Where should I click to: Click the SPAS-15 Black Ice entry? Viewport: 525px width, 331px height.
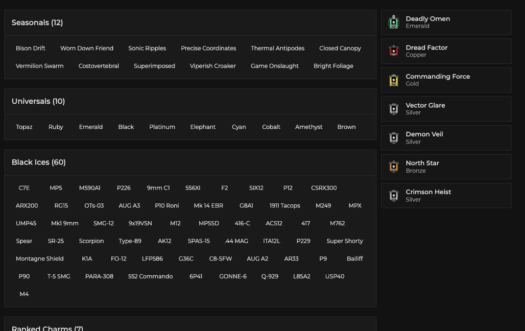pos(199,241)
